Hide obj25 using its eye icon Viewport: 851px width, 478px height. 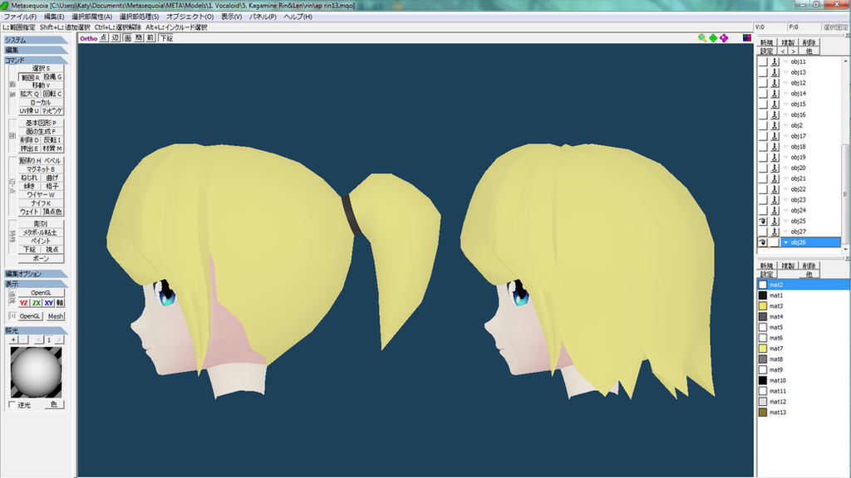coord(763,221)
